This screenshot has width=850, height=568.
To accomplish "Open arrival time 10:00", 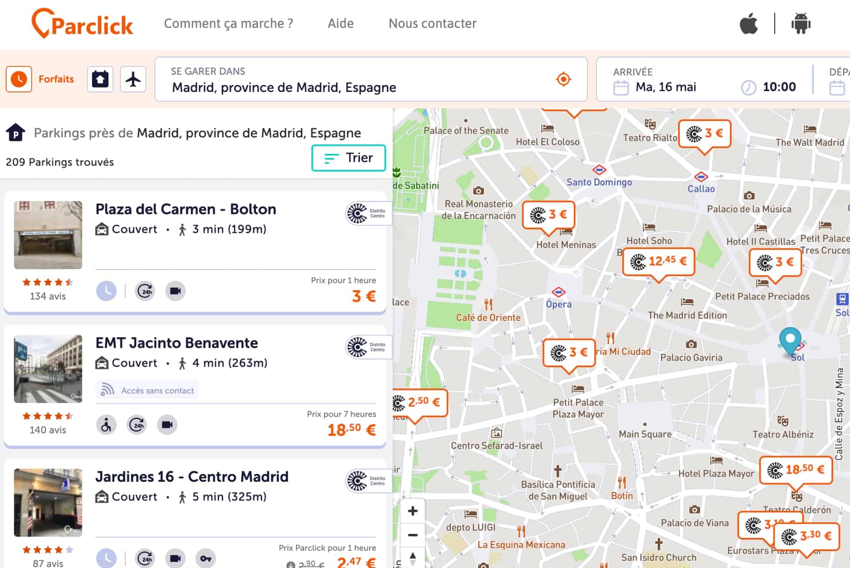I will tap(779, 87).
